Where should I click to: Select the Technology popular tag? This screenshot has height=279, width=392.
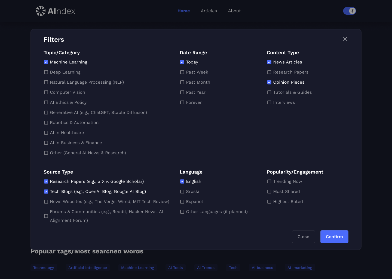[44, 268]
